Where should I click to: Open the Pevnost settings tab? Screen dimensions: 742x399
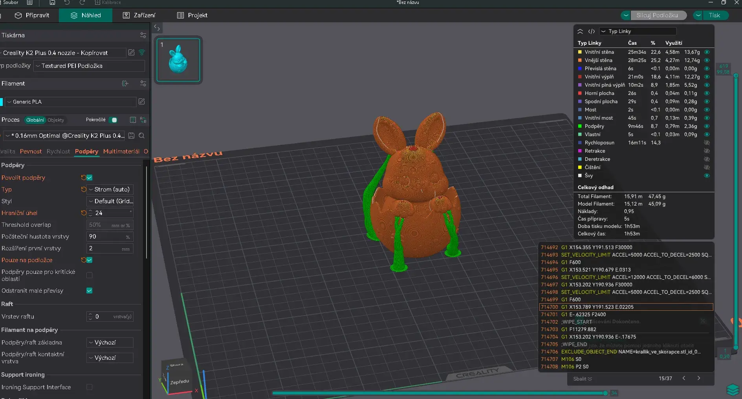click(31, 151)
